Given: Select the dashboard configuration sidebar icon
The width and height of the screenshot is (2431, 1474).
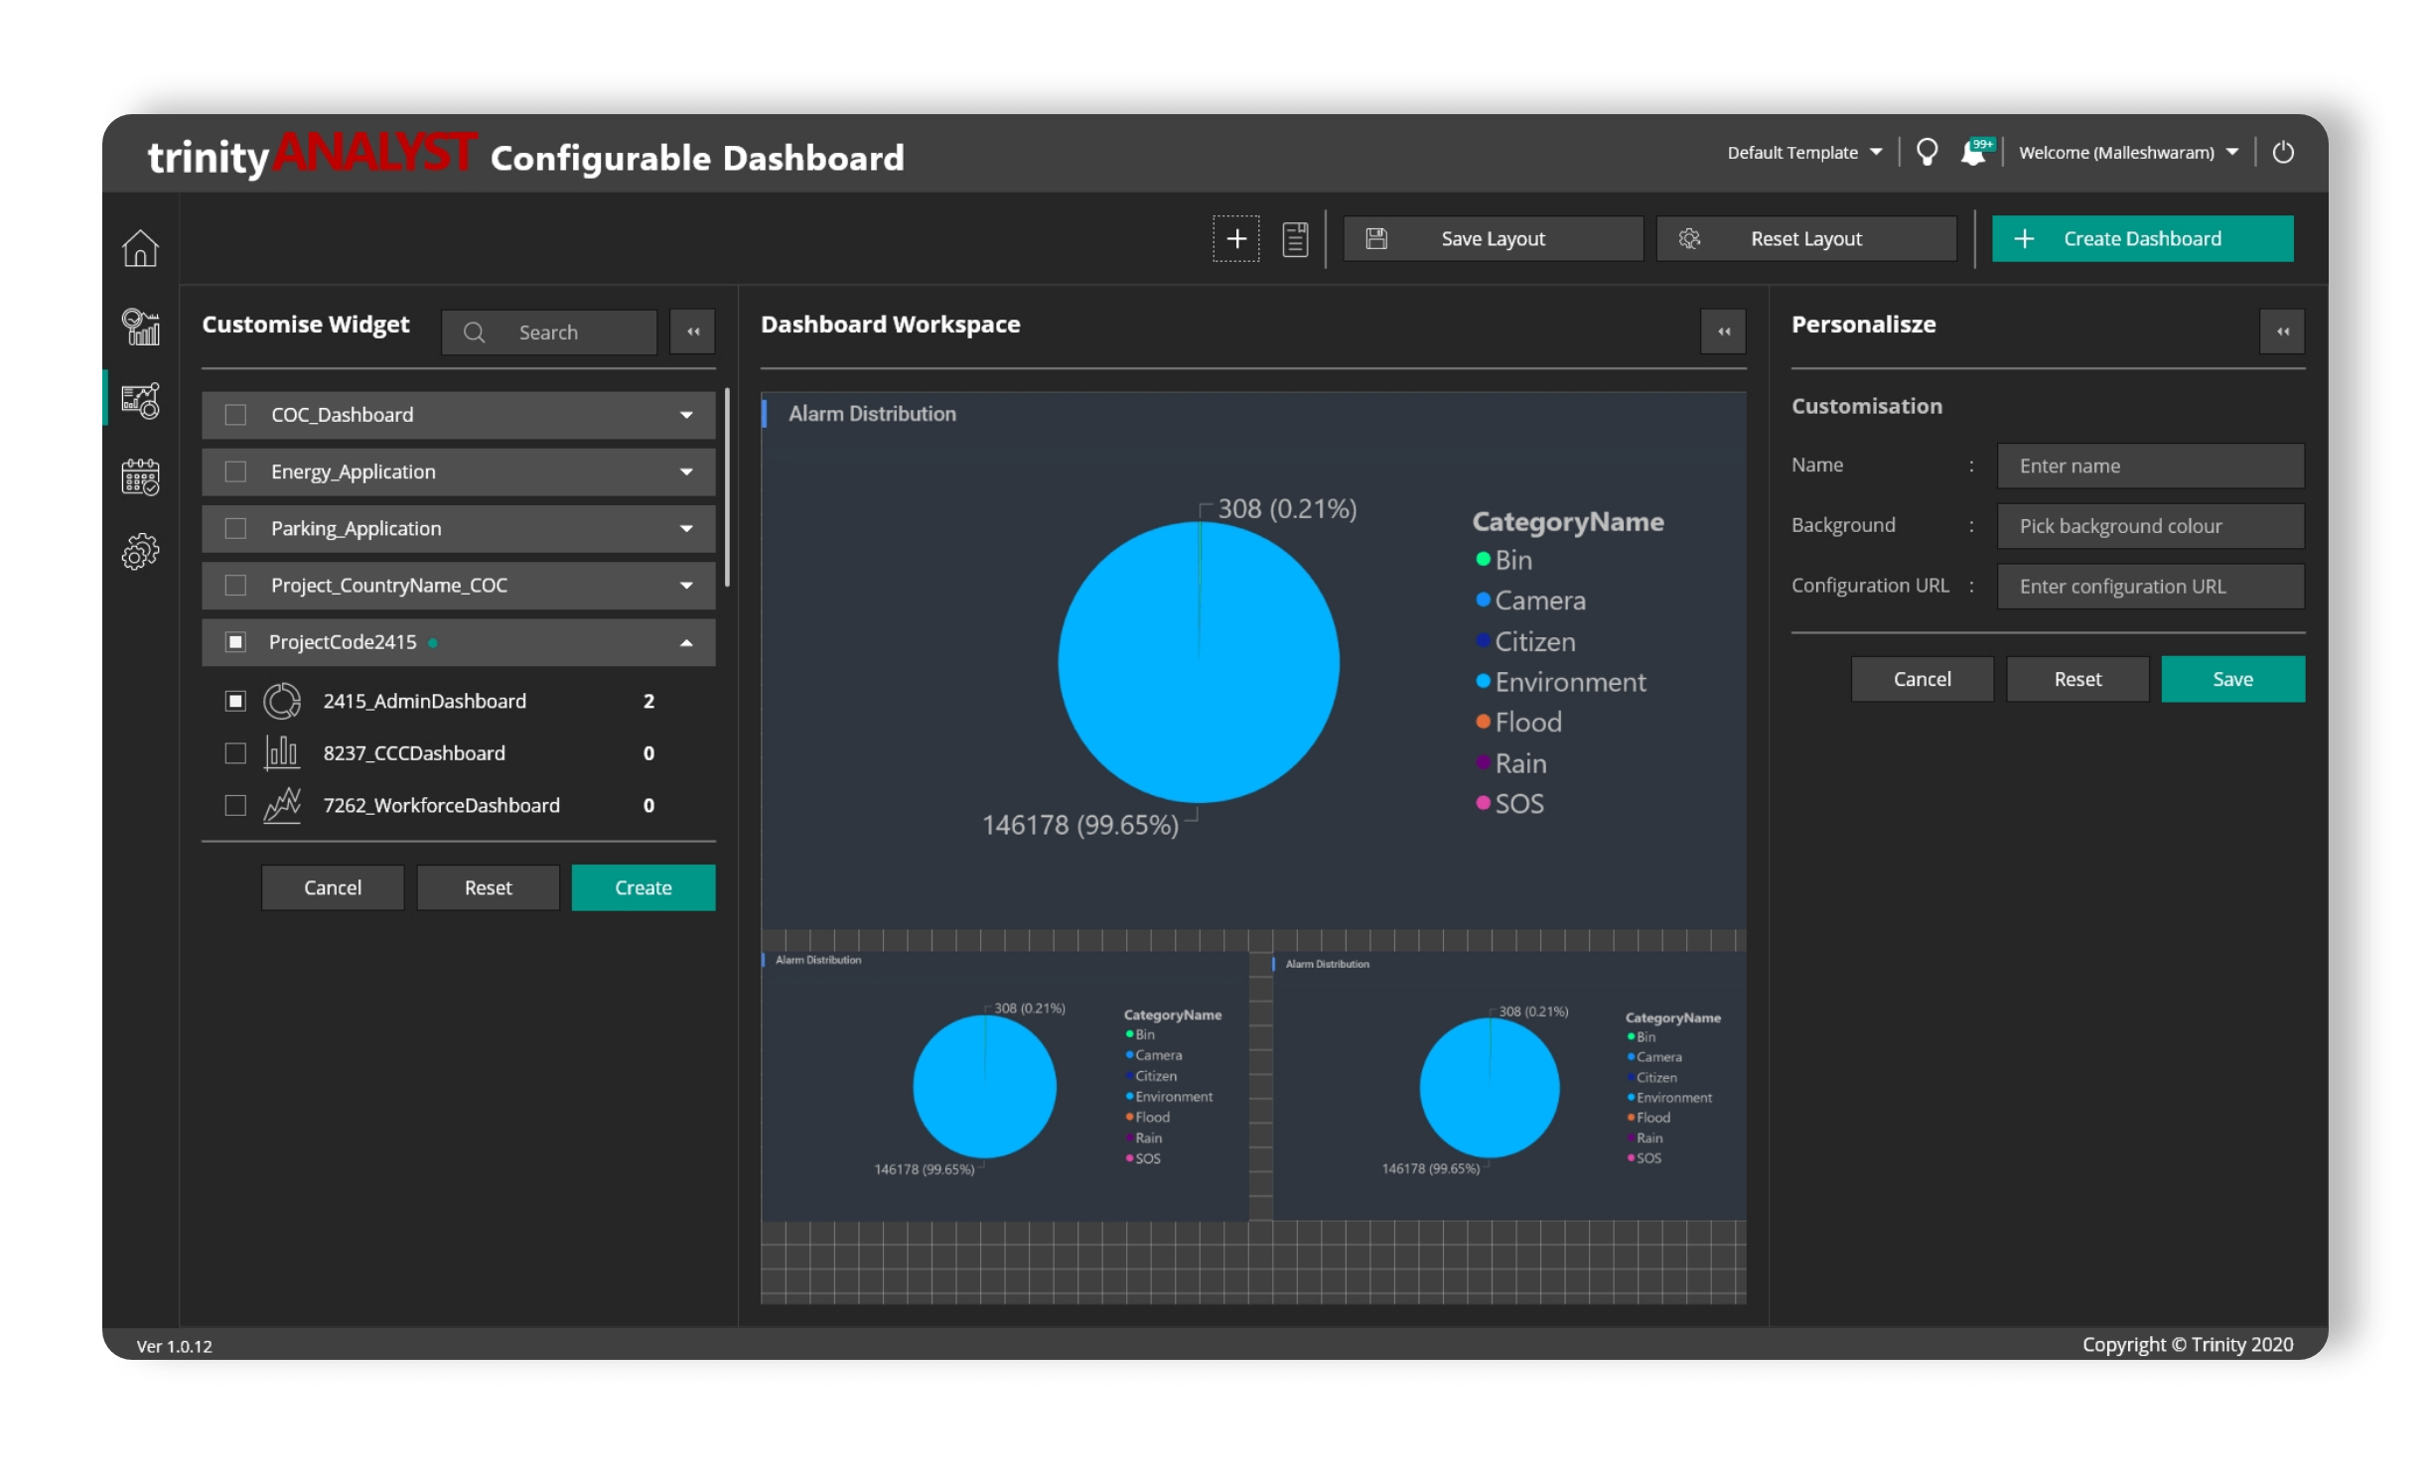Looking at the screenshot, I should pos(140,401).
